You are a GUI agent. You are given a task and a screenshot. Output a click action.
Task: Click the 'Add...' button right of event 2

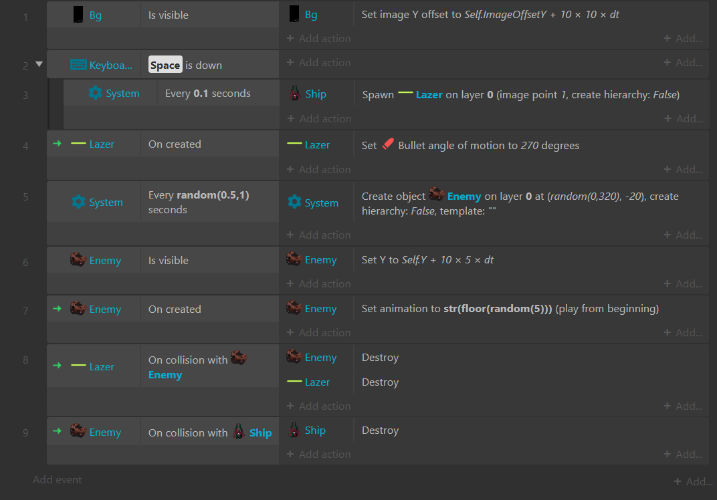point(683,63)
